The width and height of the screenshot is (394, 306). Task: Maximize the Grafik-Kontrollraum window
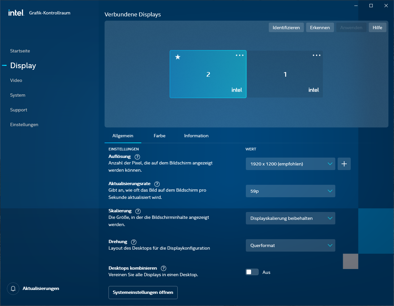coord(371,6)
